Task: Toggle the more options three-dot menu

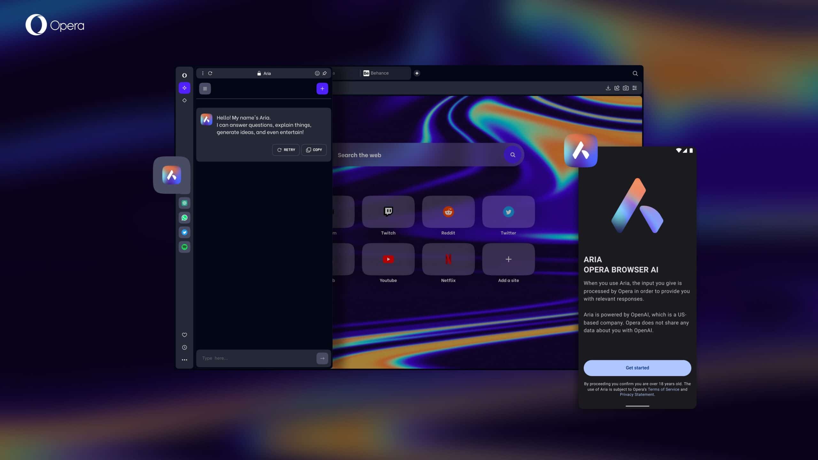Action: click(x=185, y=360)
